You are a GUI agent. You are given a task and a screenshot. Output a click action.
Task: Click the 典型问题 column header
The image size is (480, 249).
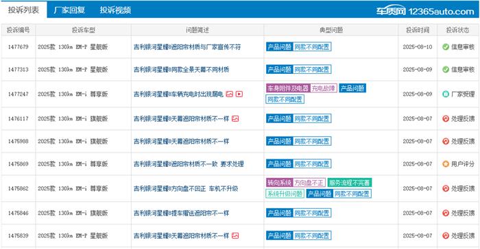(331, 30)
